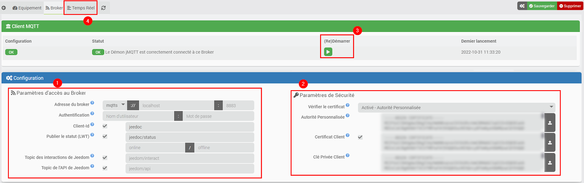Click the 8883 port field
Viewport: 584px width, 183px height.
239,105
